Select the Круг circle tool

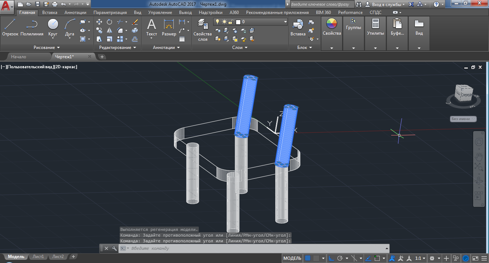(x=53, y=28)
